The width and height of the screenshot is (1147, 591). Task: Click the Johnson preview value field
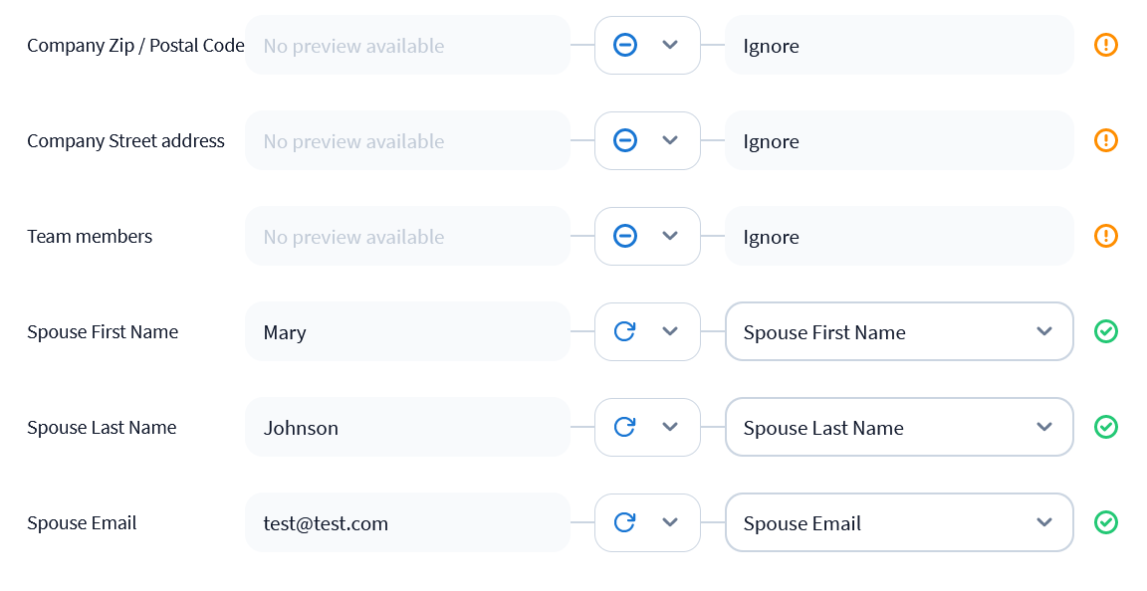[407, 427]
